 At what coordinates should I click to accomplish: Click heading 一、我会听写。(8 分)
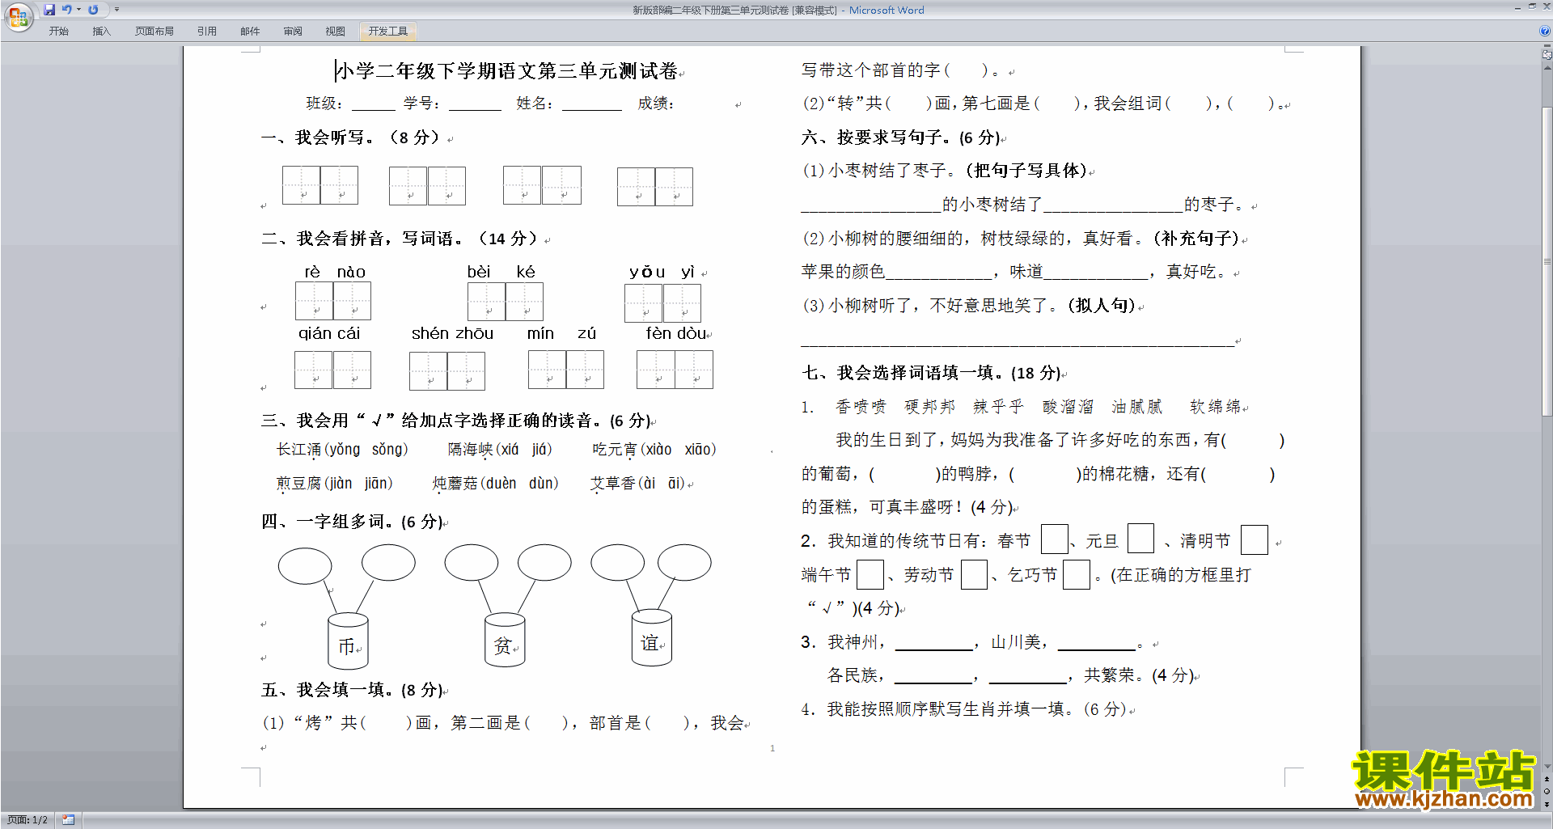(350, 137)
